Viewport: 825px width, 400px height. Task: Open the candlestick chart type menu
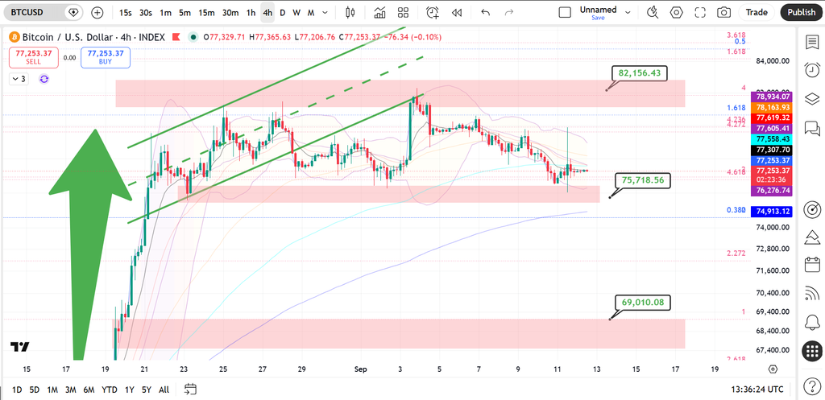tap(350, 12)
